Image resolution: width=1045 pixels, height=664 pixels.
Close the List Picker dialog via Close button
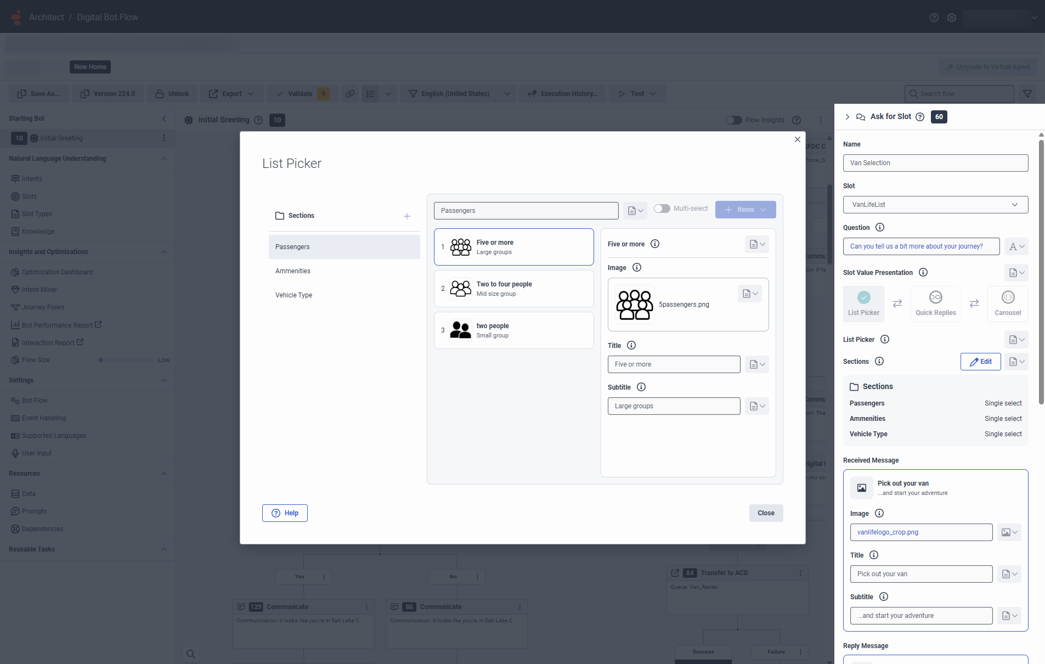coord(766,513)
